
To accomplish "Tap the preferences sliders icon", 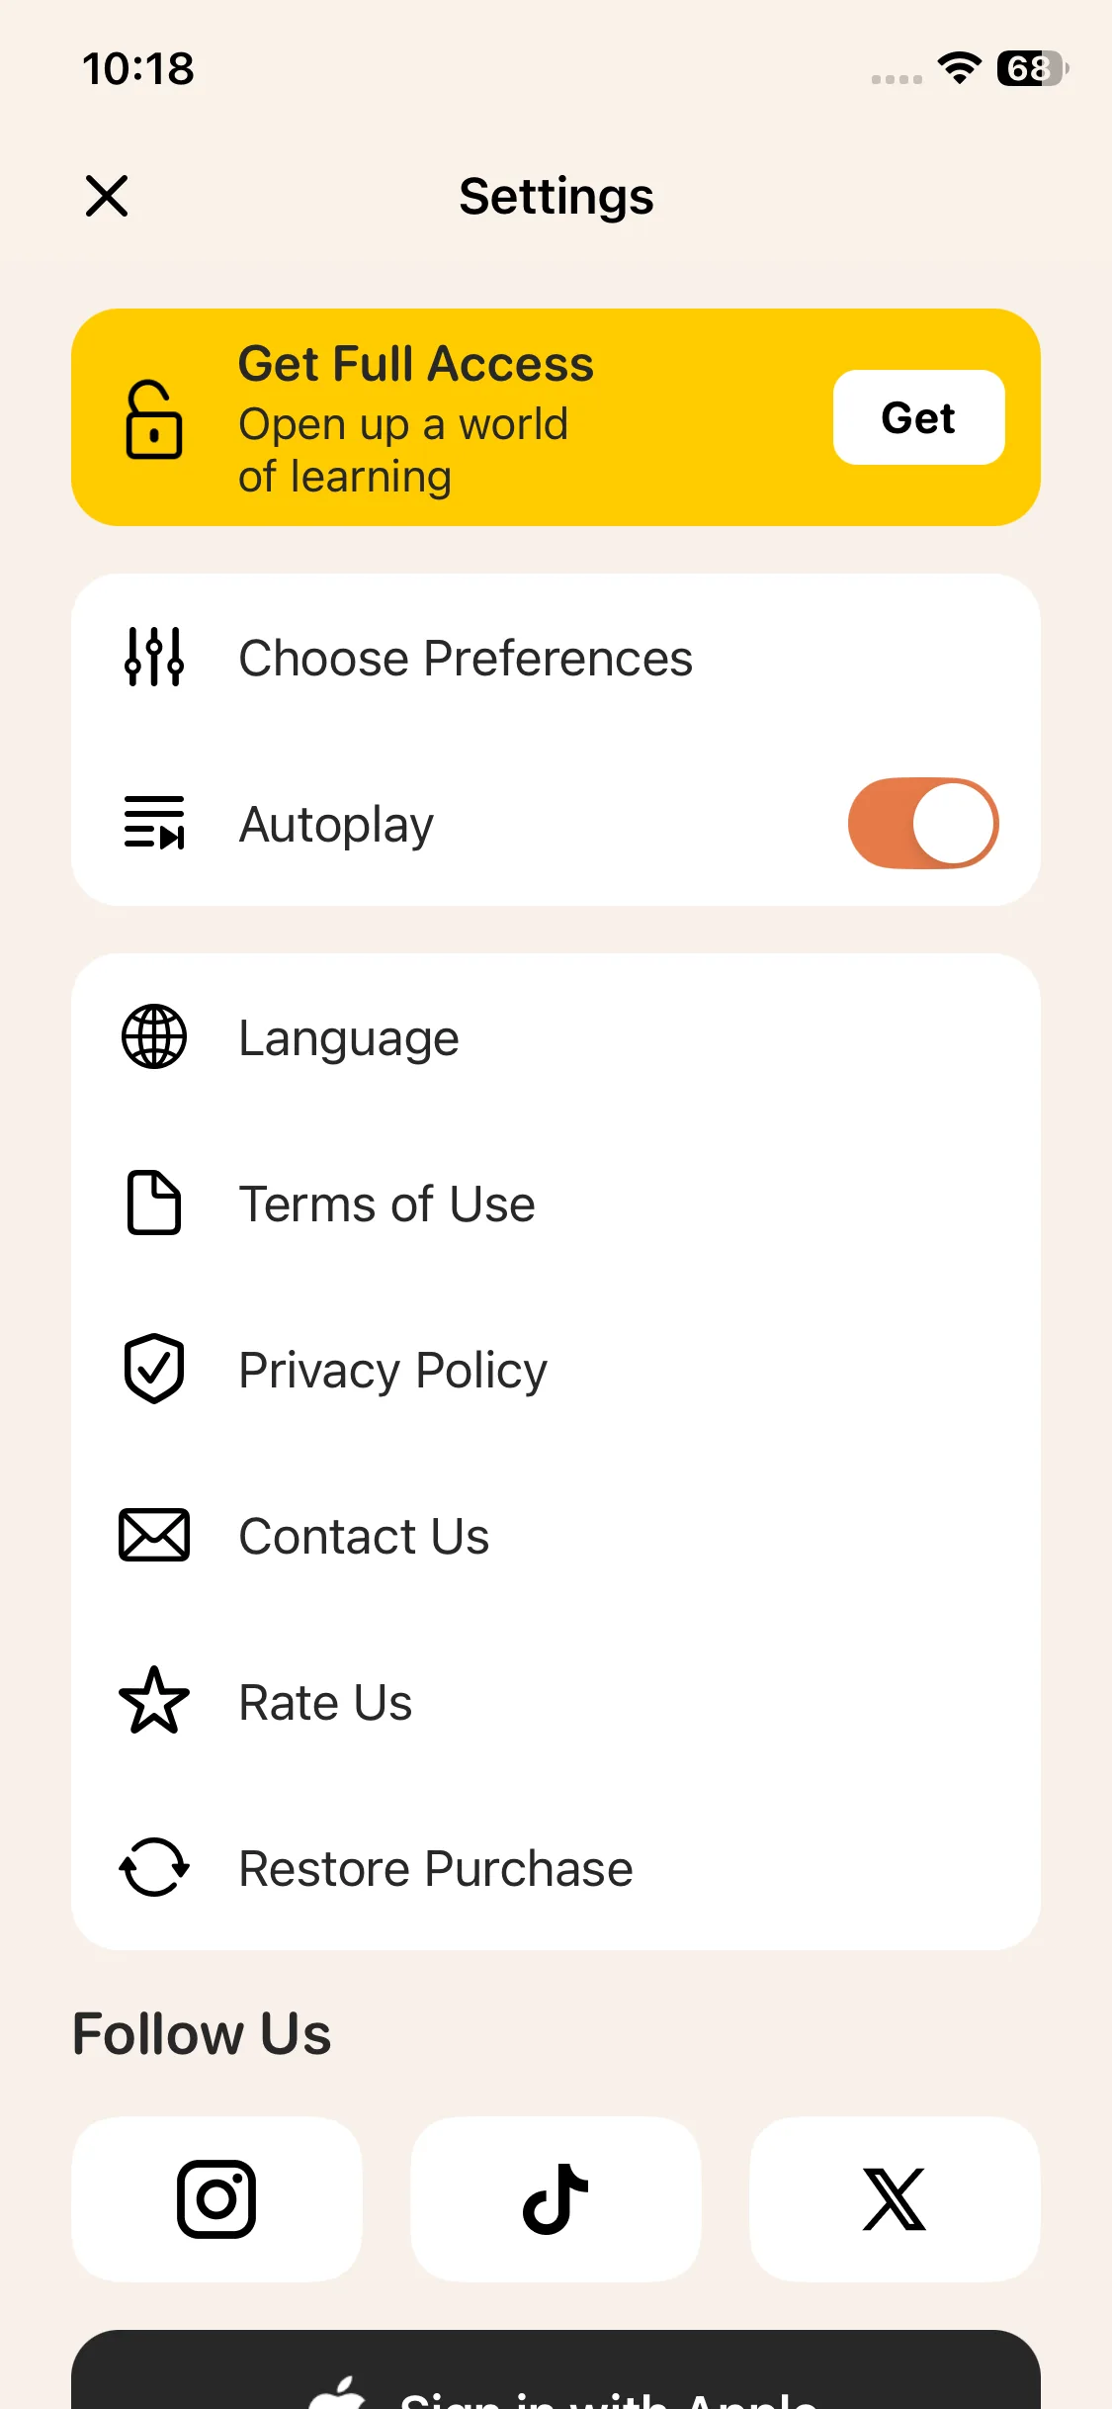I will click(154, 657).
